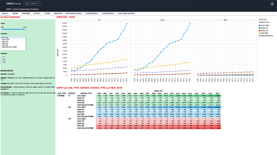Click the blue (C61) 전립선 legend dot

(260, 25)
